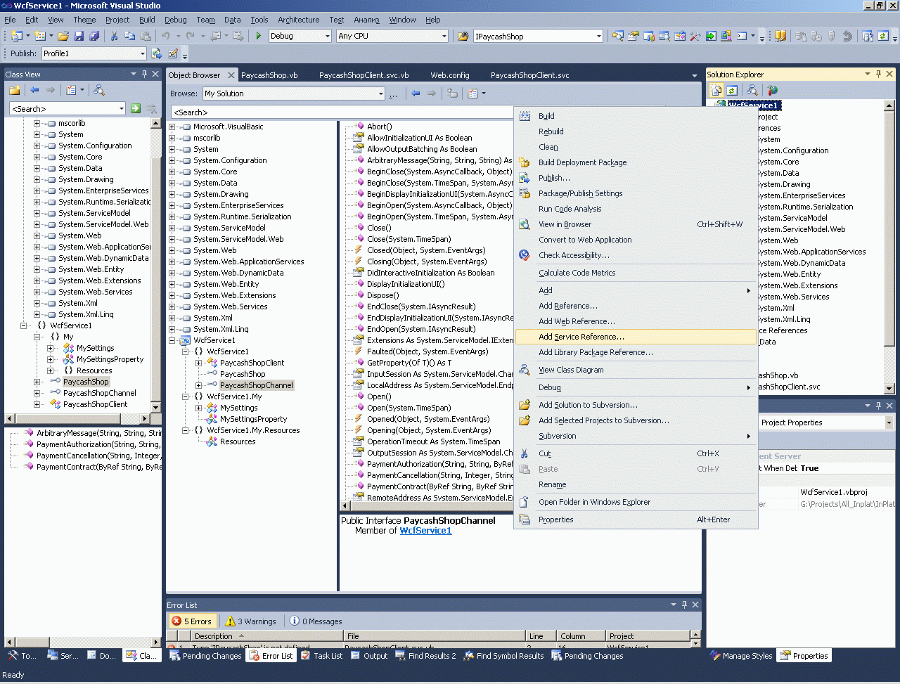900x684 pixels.
Task: Click the Save All toolbar icon
Action: (x=94, y=36)
